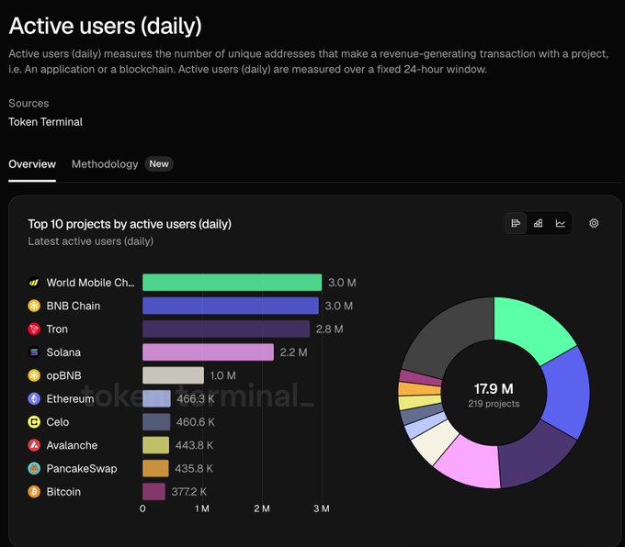The height and width of the screenshot is (547, 625).
Task: Open the Overview tab
Action: (32, 164)
